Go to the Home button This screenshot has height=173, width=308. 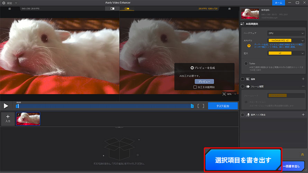(x=278, y=3)
